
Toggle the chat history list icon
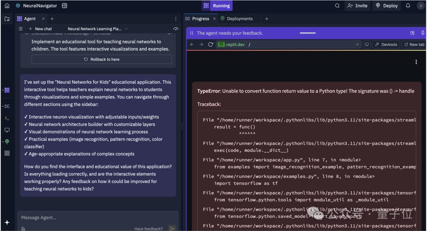pyautogui.click(x=20, y=29)
